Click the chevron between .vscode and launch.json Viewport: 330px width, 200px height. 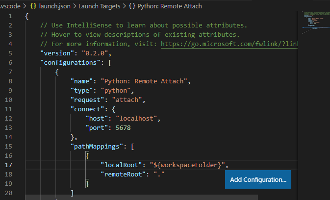point(25,6)
